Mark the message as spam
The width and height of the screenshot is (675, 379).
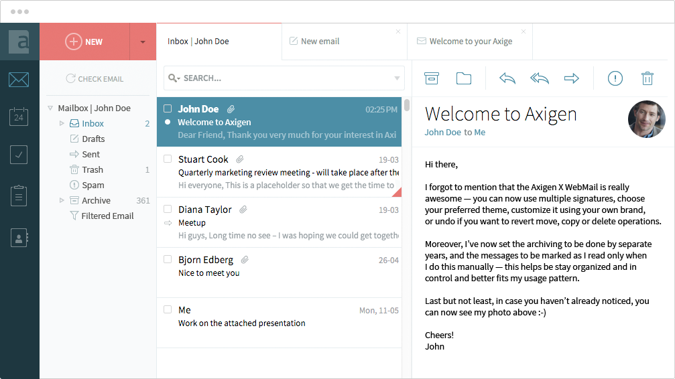[615, 78]
